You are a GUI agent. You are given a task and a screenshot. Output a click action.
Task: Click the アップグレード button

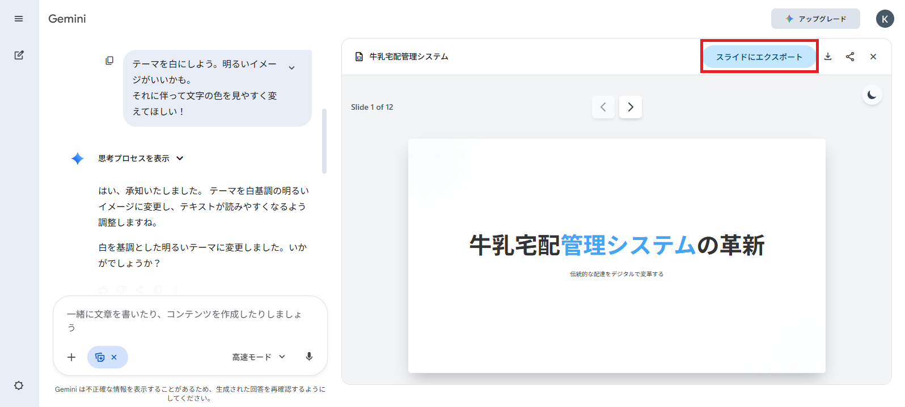pos(815,19)
